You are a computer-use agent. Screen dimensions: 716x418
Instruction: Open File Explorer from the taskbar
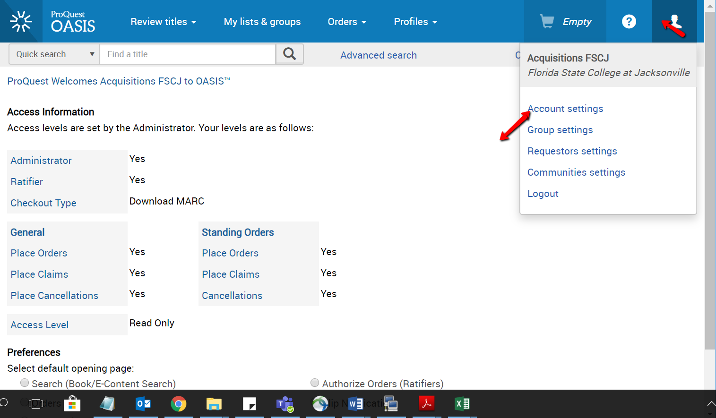(x=214, y=404)
